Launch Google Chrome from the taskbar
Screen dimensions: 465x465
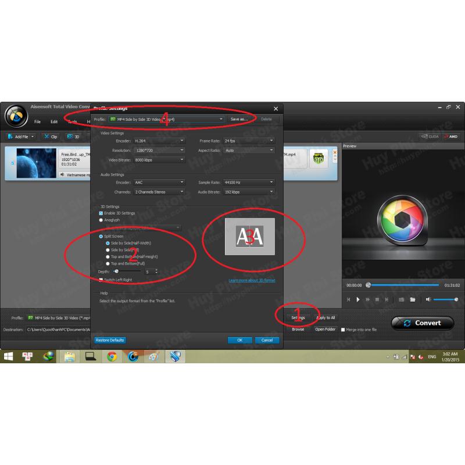112,356
